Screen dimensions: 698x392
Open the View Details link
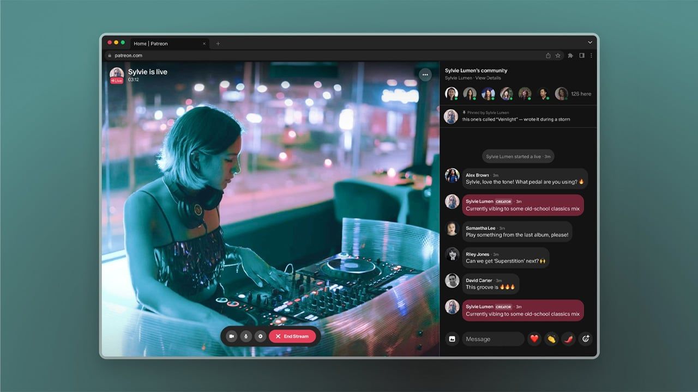(488, 78)
